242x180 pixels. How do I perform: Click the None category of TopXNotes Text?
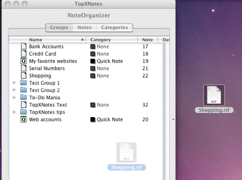(x=103, y=105)
